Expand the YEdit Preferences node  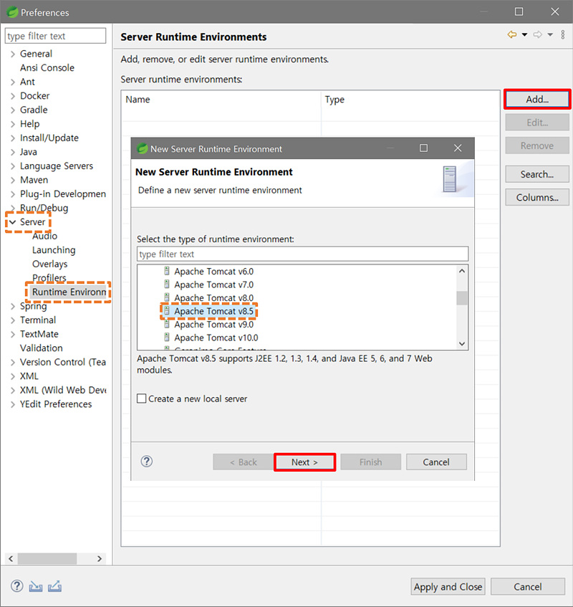pyautogui.click(x=13, y=404)
